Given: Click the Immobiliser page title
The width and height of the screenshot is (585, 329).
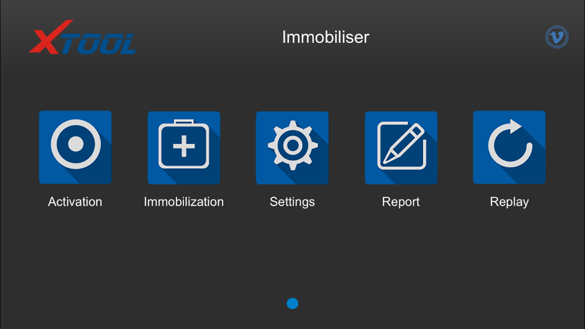Looking at the screenshot, I should click(325, 37).
